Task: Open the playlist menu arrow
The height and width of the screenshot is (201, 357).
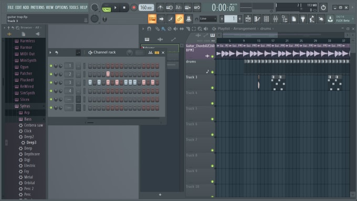Action: point(143,29)
